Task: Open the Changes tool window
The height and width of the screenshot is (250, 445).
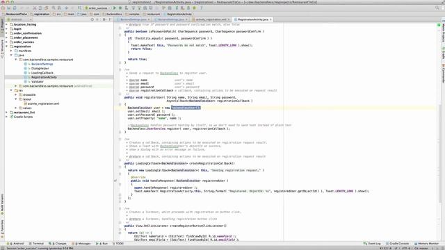Action: (58, 244)
